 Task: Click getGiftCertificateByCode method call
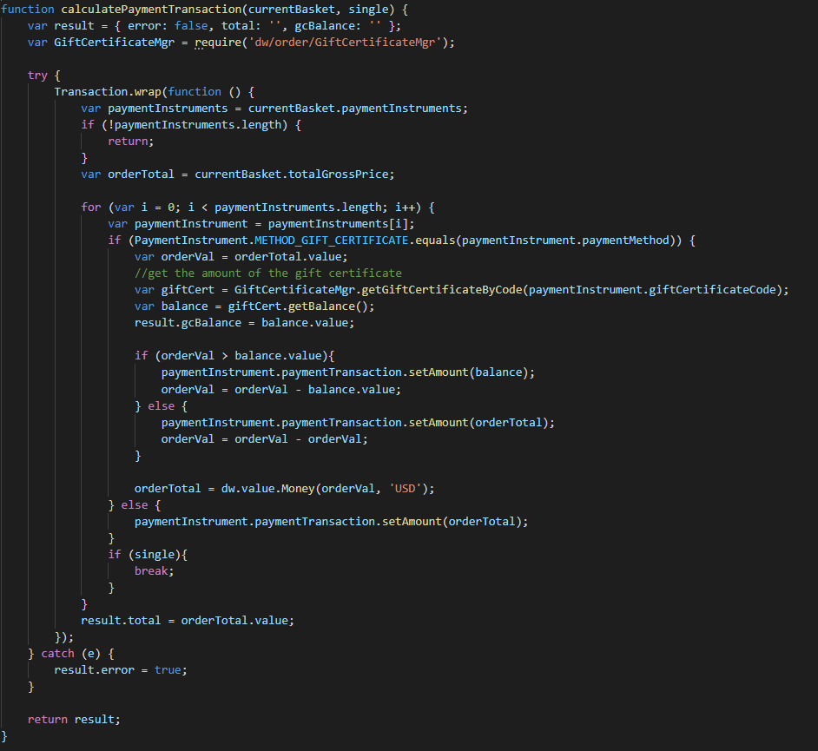[442, 290]
